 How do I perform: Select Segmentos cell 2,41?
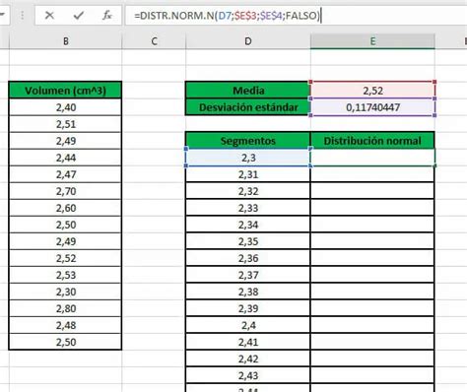click(x=248, y=342)
